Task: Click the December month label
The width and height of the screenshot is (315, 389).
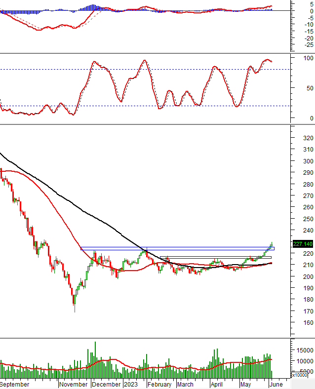Action: (x=106, y=384)
